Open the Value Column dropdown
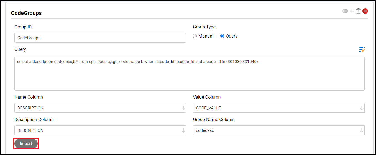Viewport: 376px width, 155px height. coord(362,108)
